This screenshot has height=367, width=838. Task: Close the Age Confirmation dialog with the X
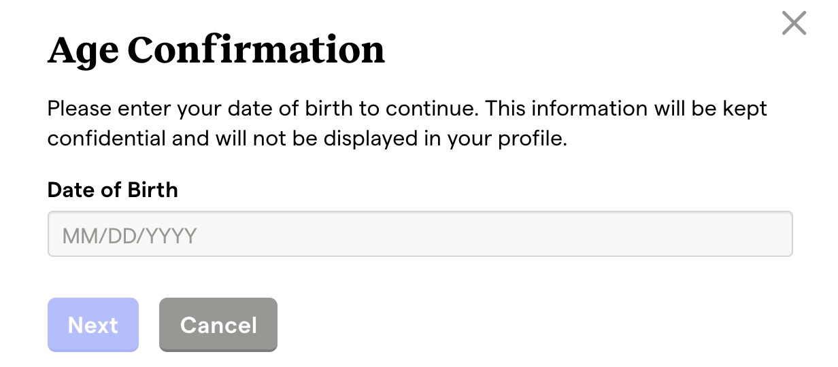pyautogui.click(x=794, y=24)
